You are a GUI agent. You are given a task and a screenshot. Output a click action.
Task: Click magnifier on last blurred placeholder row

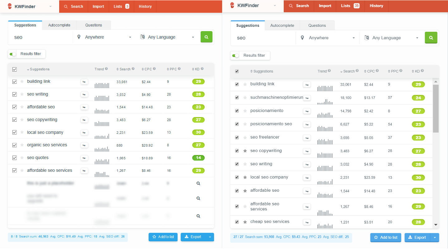[x=198, y=216]
